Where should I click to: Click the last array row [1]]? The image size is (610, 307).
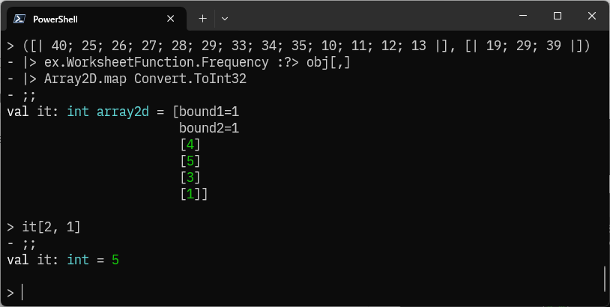click(x=194, y=194)
